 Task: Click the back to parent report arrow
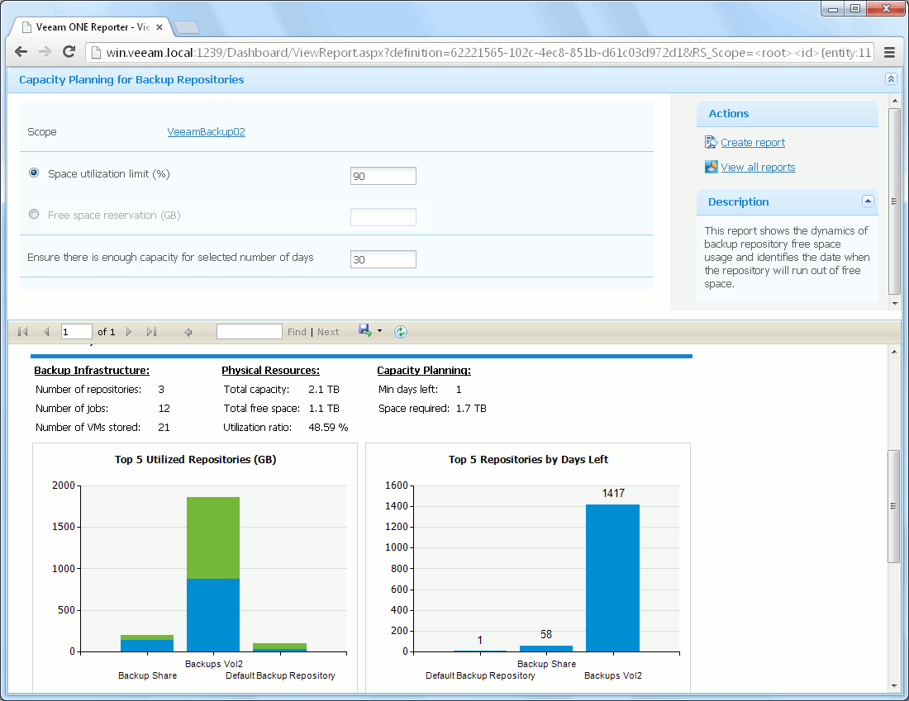click(x=188, y=332)
